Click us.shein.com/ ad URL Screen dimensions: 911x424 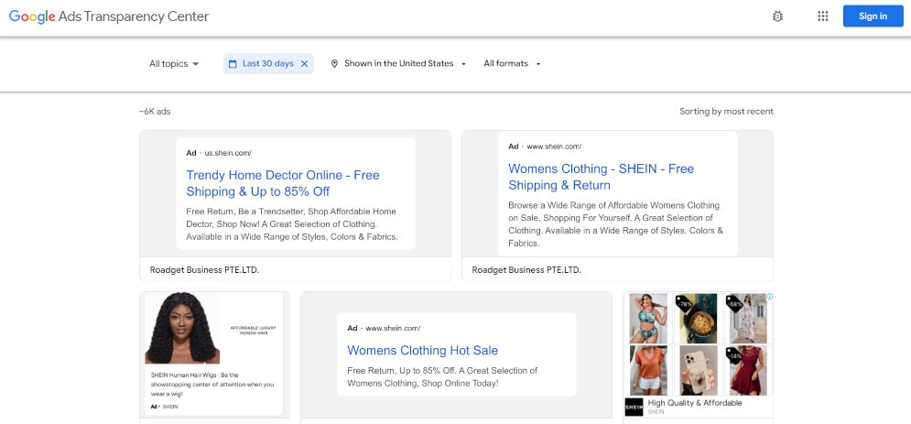tap(228, 153)
